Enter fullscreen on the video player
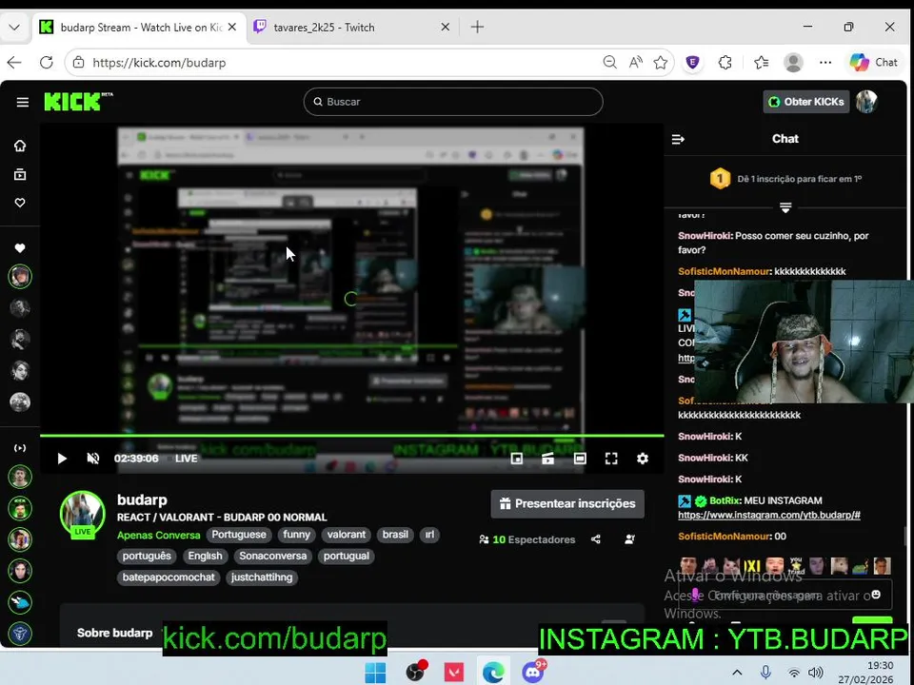The image size is (914, 685). [611, 459]
